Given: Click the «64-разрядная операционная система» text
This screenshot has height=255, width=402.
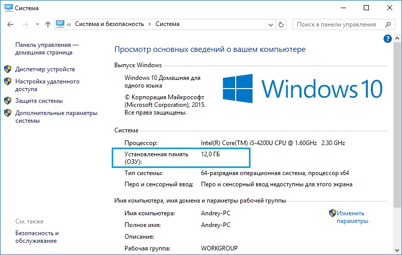Looking at the screenshot, I should 253,173.
